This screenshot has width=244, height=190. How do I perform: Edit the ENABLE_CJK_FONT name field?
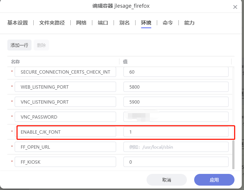pyautogui.click(x=65, y=132)
